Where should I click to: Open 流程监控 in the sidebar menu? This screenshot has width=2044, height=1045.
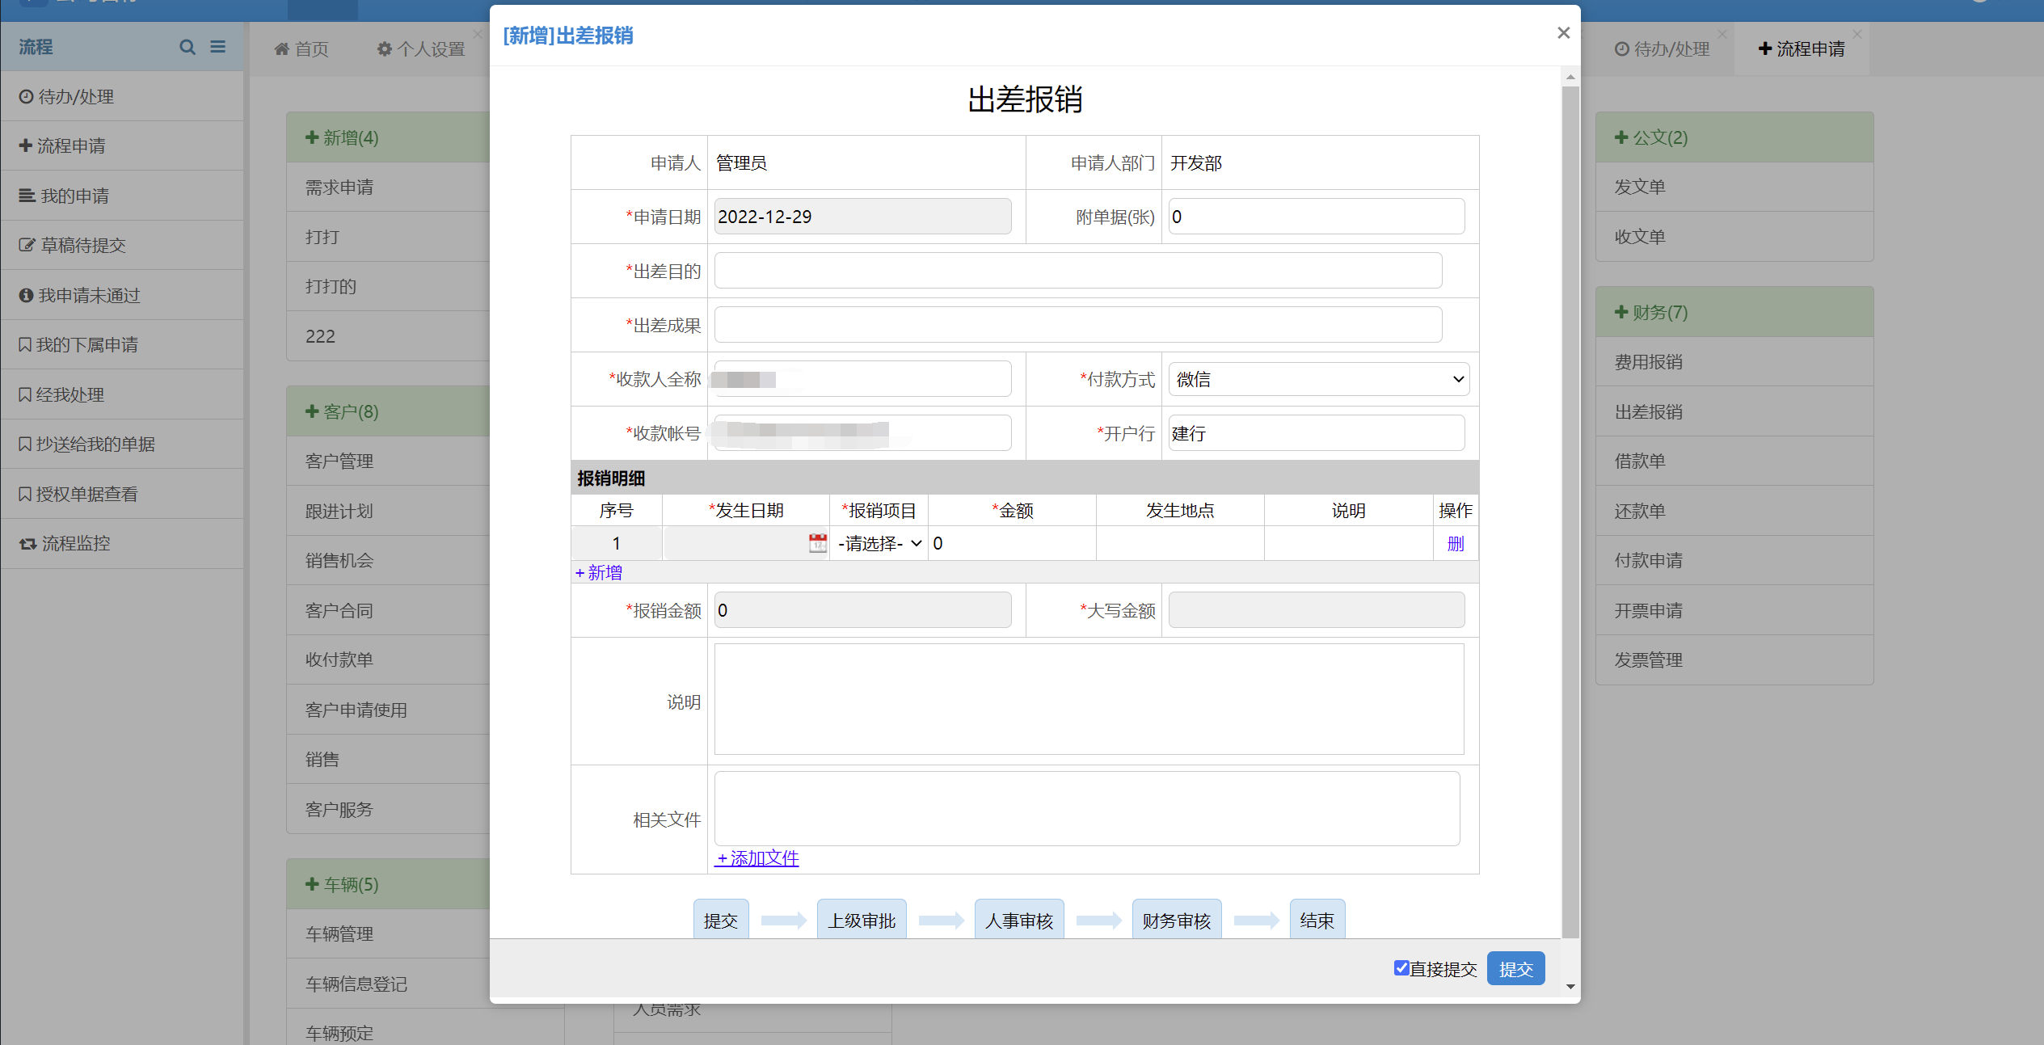[x=122, y=544]
